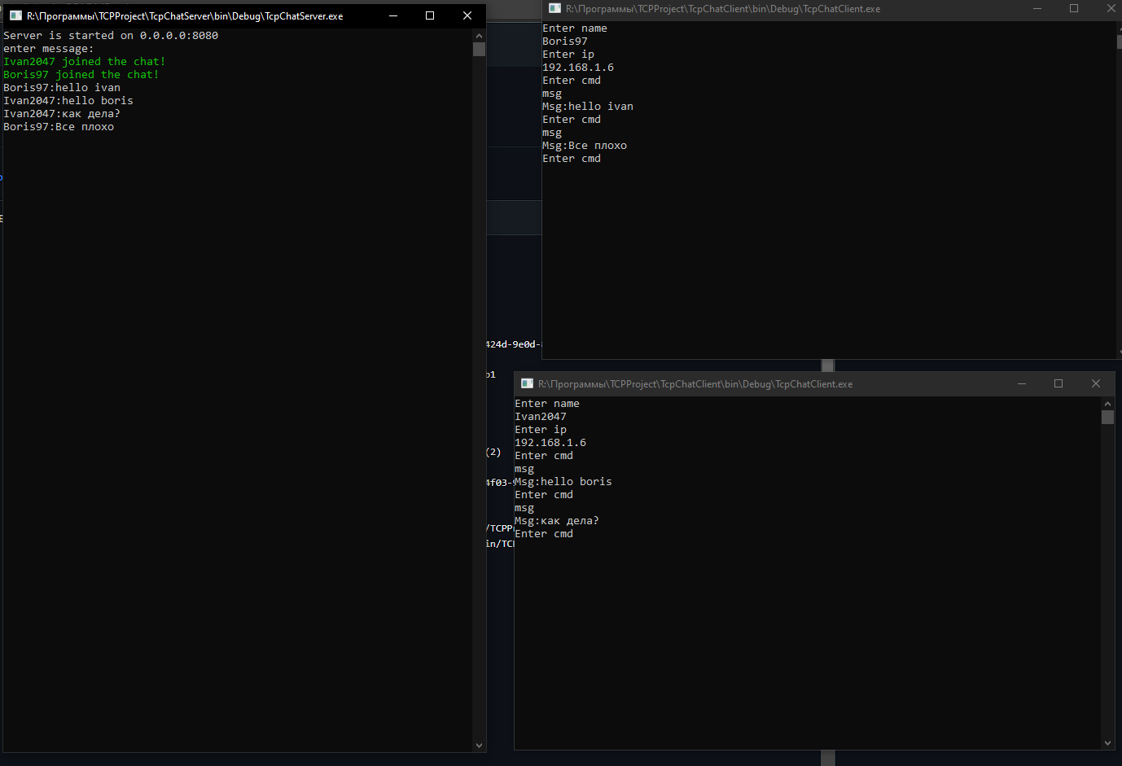This screenshot has width=1122, height=766.
Task: Click the console icon on the TcpChatServer window
Action: [15, 15]
